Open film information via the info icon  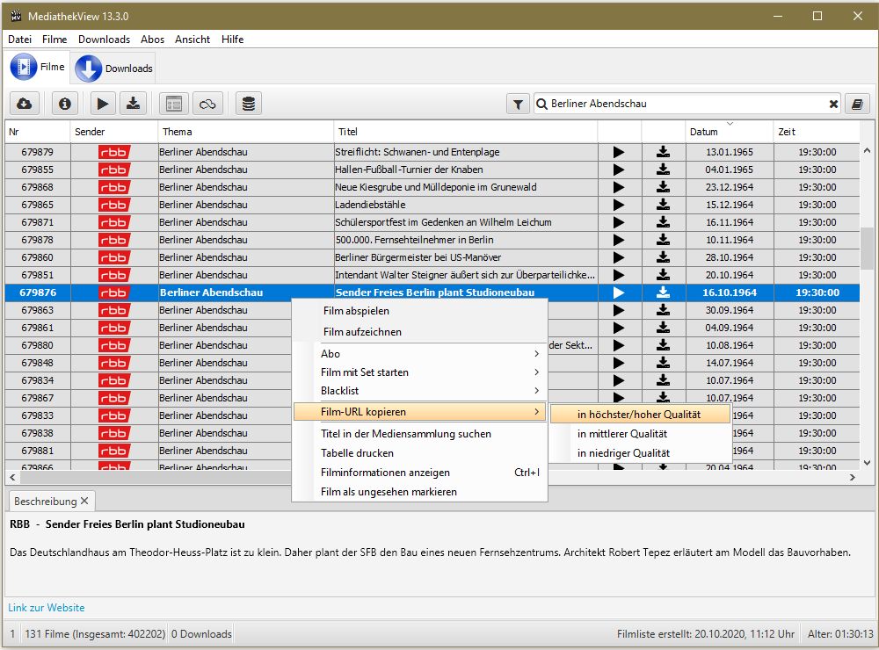65,104
